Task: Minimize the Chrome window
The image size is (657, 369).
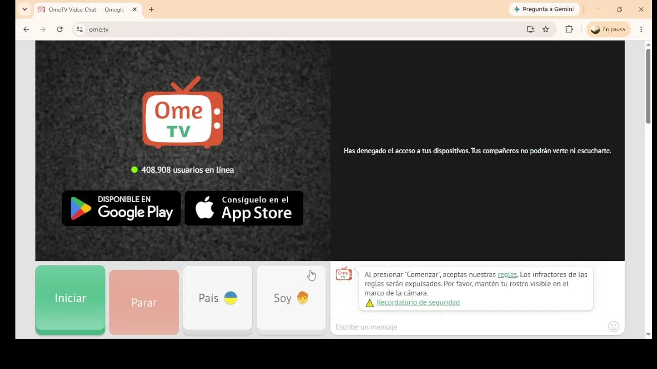Action: click(x=598, y=9)
